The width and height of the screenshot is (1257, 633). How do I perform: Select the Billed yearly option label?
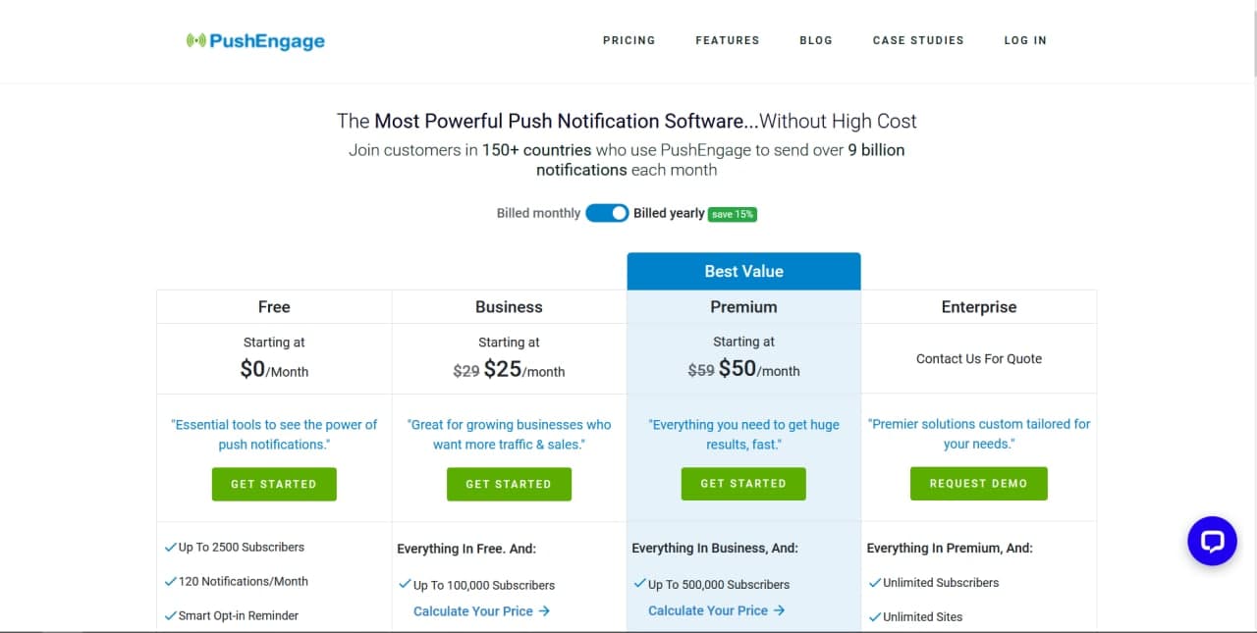point(669,213)
